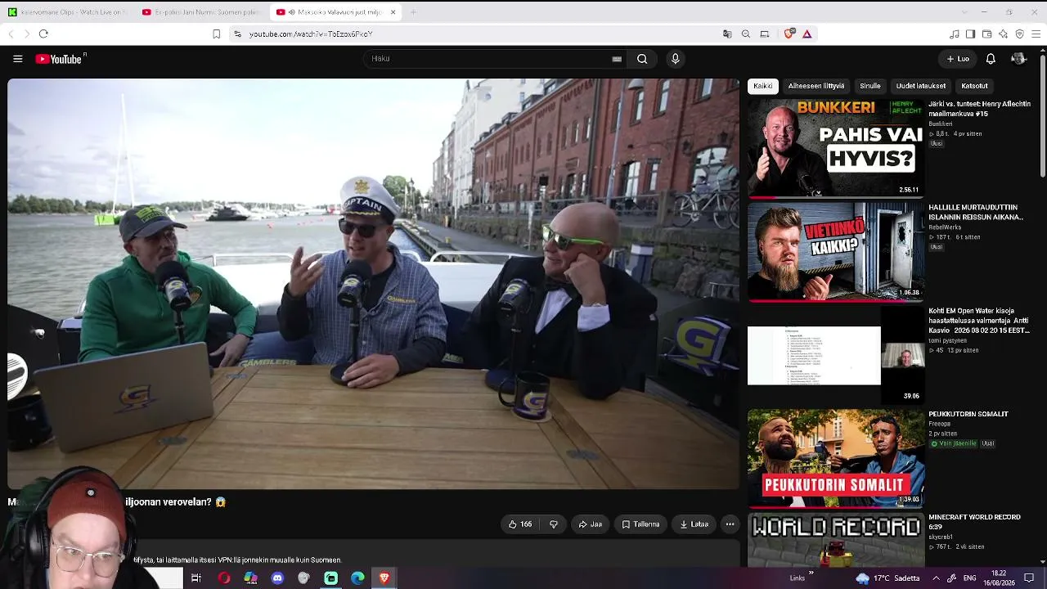1047x589 pixels.
Task: Open the account avatar menu
Action: click(1018, 59)
